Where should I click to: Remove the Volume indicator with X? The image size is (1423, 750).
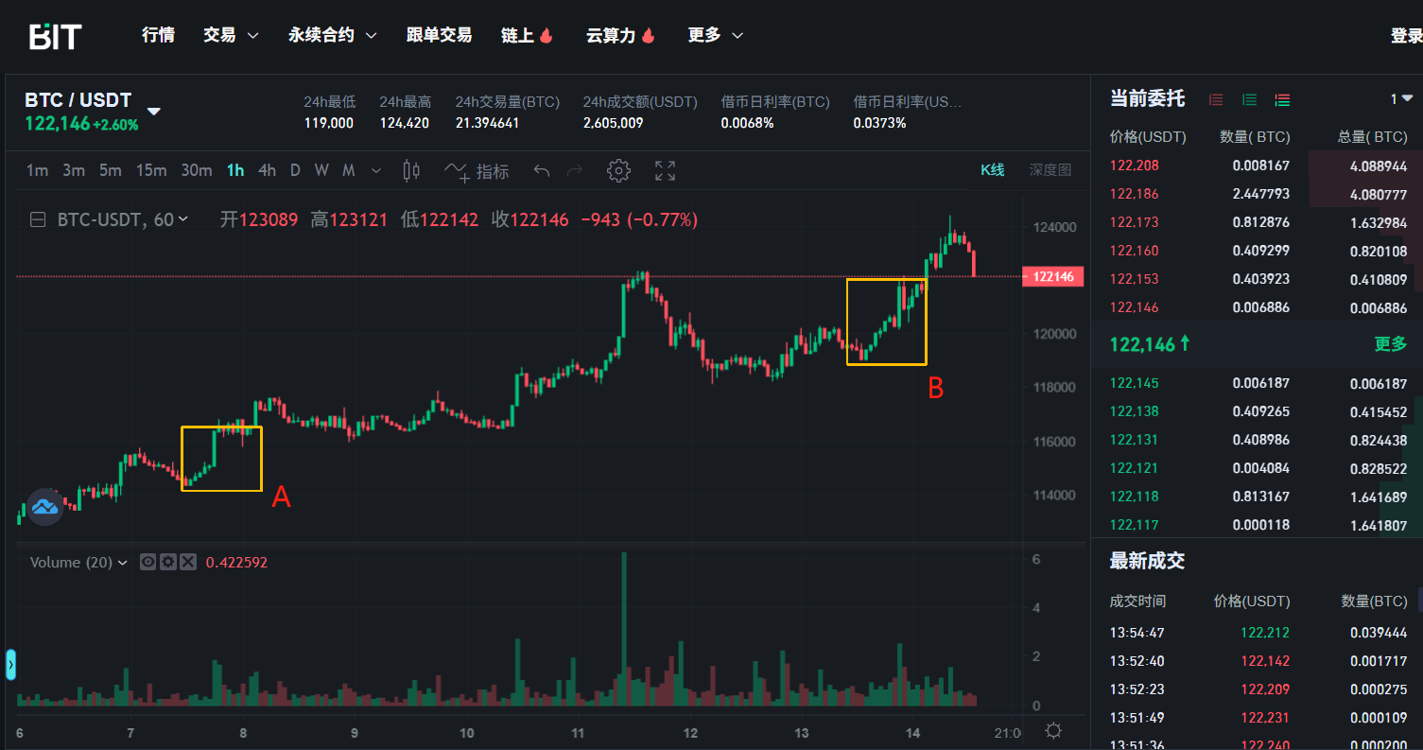point(187,562)
